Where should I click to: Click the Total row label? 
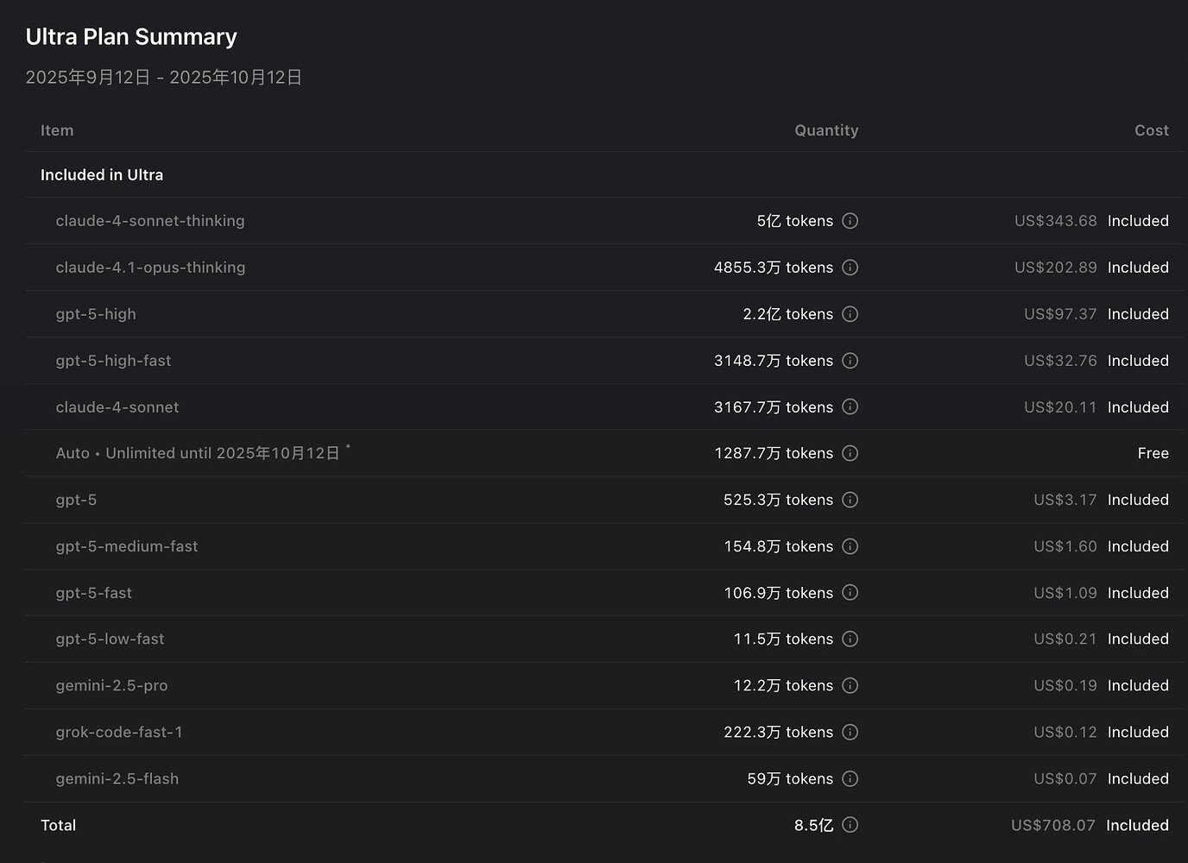pos(59,825)
